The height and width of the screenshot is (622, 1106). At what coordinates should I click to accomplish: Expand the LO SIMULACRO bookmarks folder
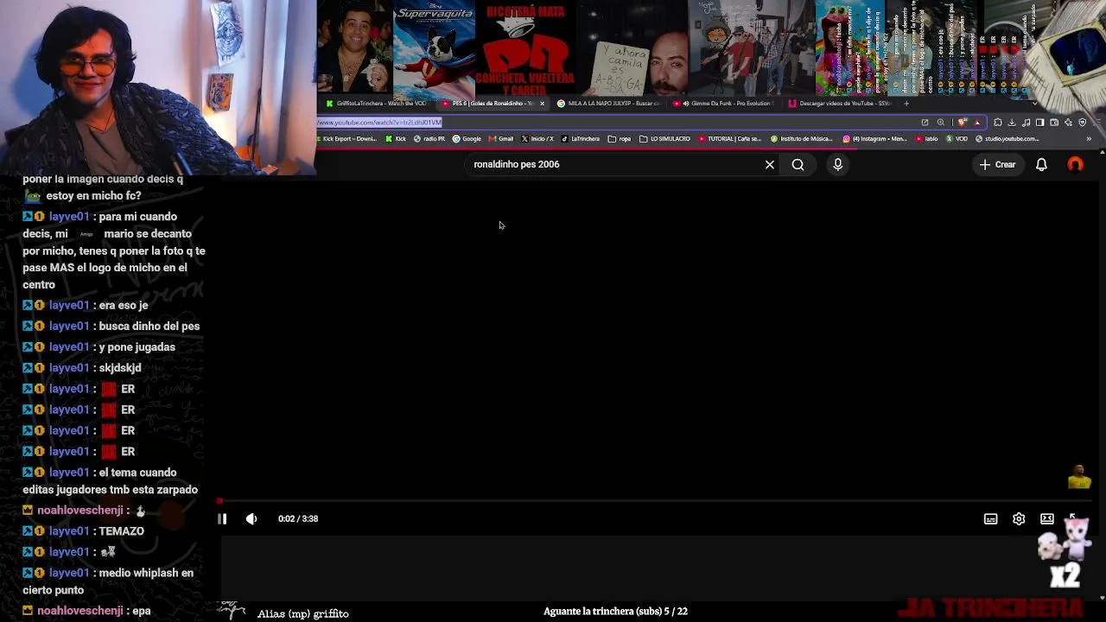point(664,139)
